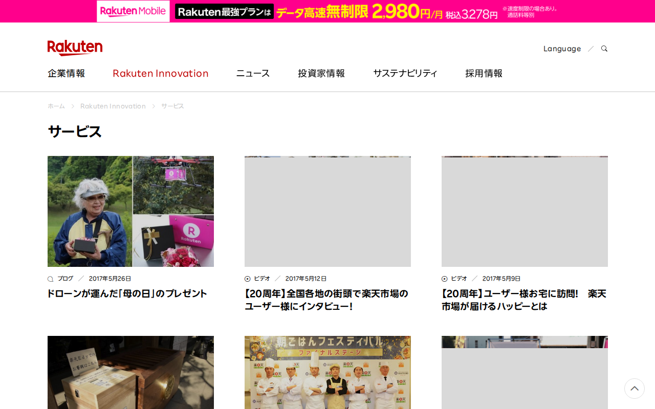Click the scroll-to-top arrow button

(x=634, y=389)
